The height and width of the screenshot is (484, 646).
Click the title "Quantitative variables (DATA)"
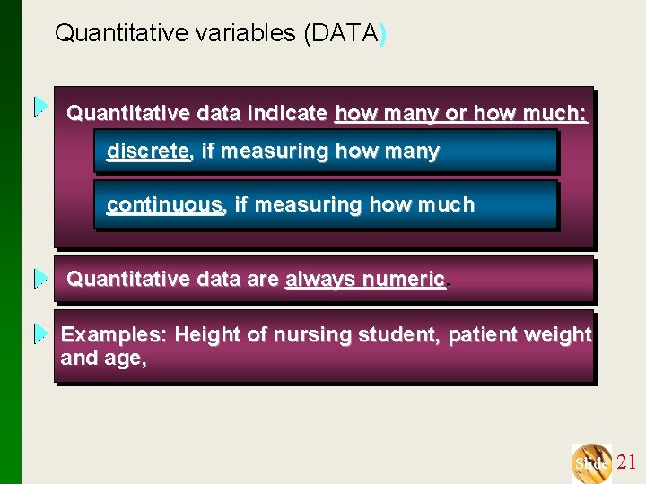pyautogui.click(x=220, y=34)
